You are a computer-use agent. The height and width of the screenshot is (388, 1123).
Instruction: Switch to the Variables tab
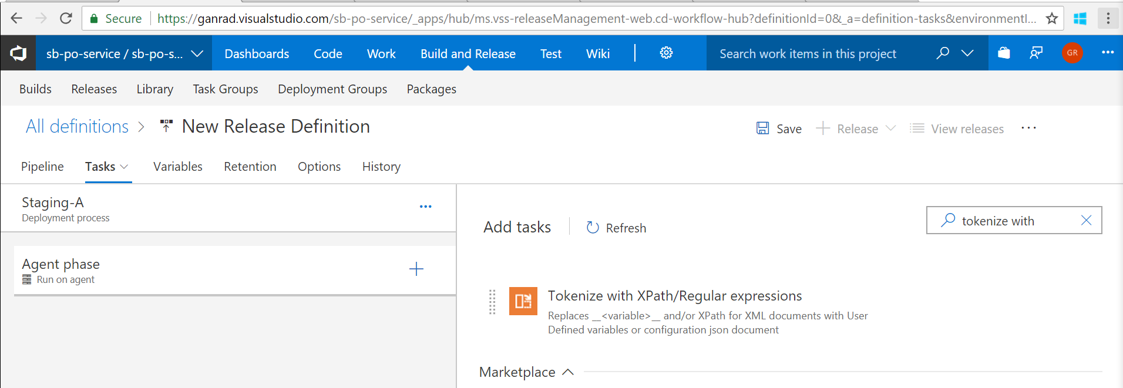[x=177, y=167]
